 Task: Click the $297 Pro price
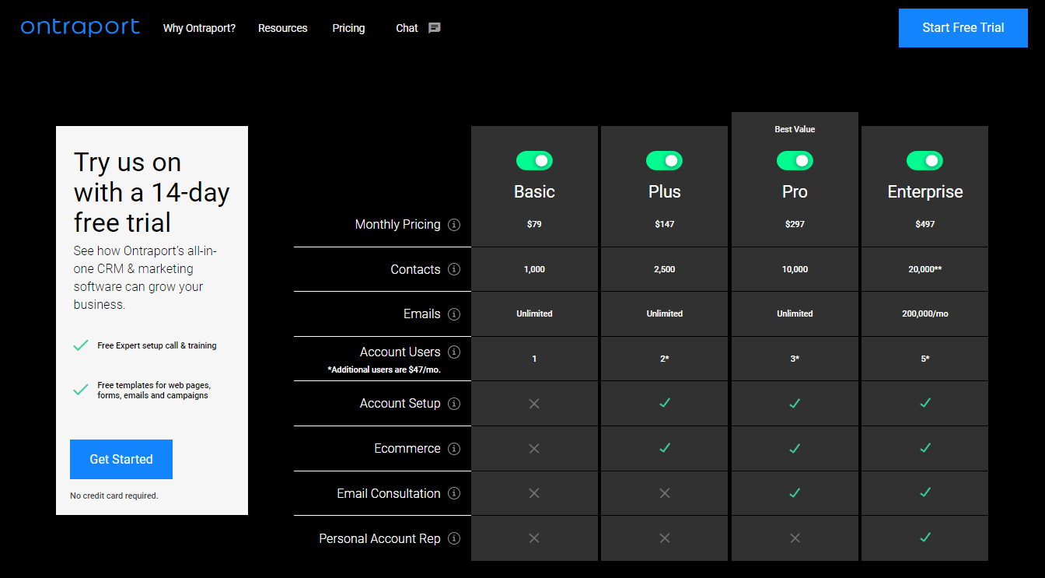(795, 224)
